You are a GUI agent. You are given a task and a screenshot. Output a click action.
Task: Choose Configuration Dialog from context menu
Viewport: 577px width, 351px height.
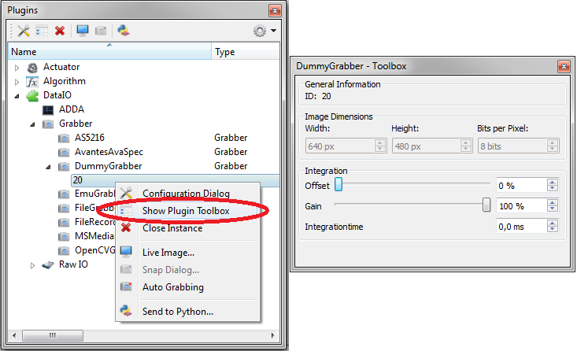[x=186, y=194]
